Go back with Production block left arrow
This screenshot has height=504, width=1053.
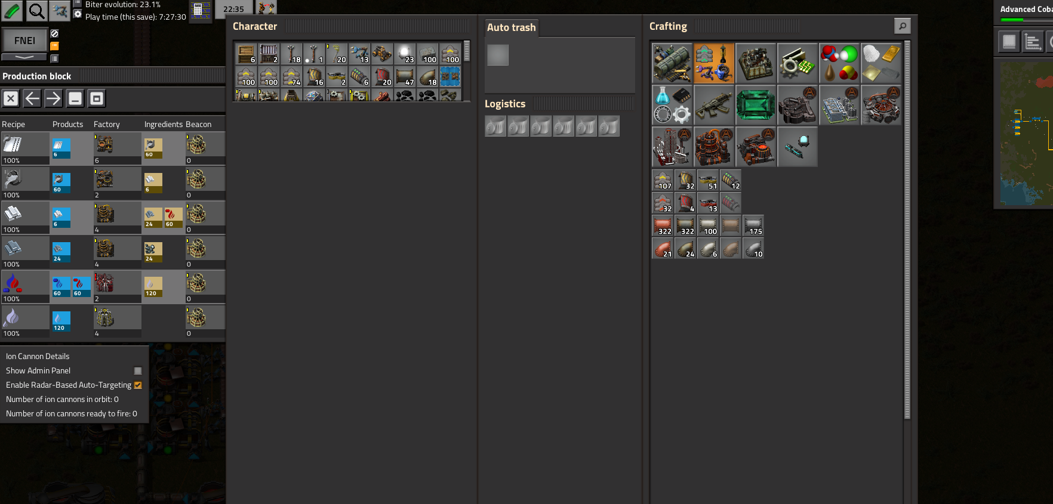pos(32,98)
